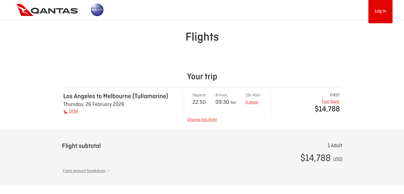Expand the Flight amount breakdown section
Viewport: 404px width, 194px height.
point(84,171)
